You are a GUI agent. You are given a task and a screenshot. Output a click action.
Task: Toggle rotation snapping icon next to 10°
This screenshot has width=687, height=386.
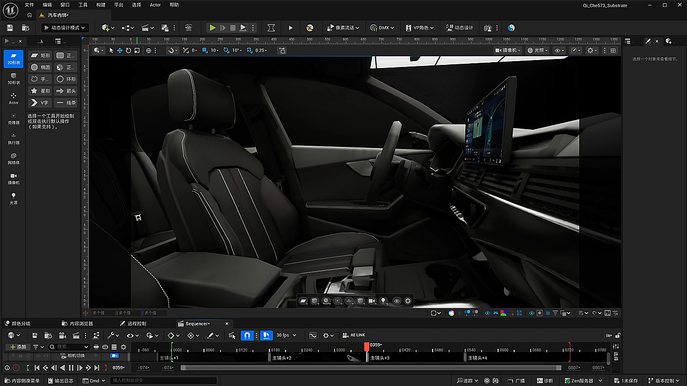226,50
